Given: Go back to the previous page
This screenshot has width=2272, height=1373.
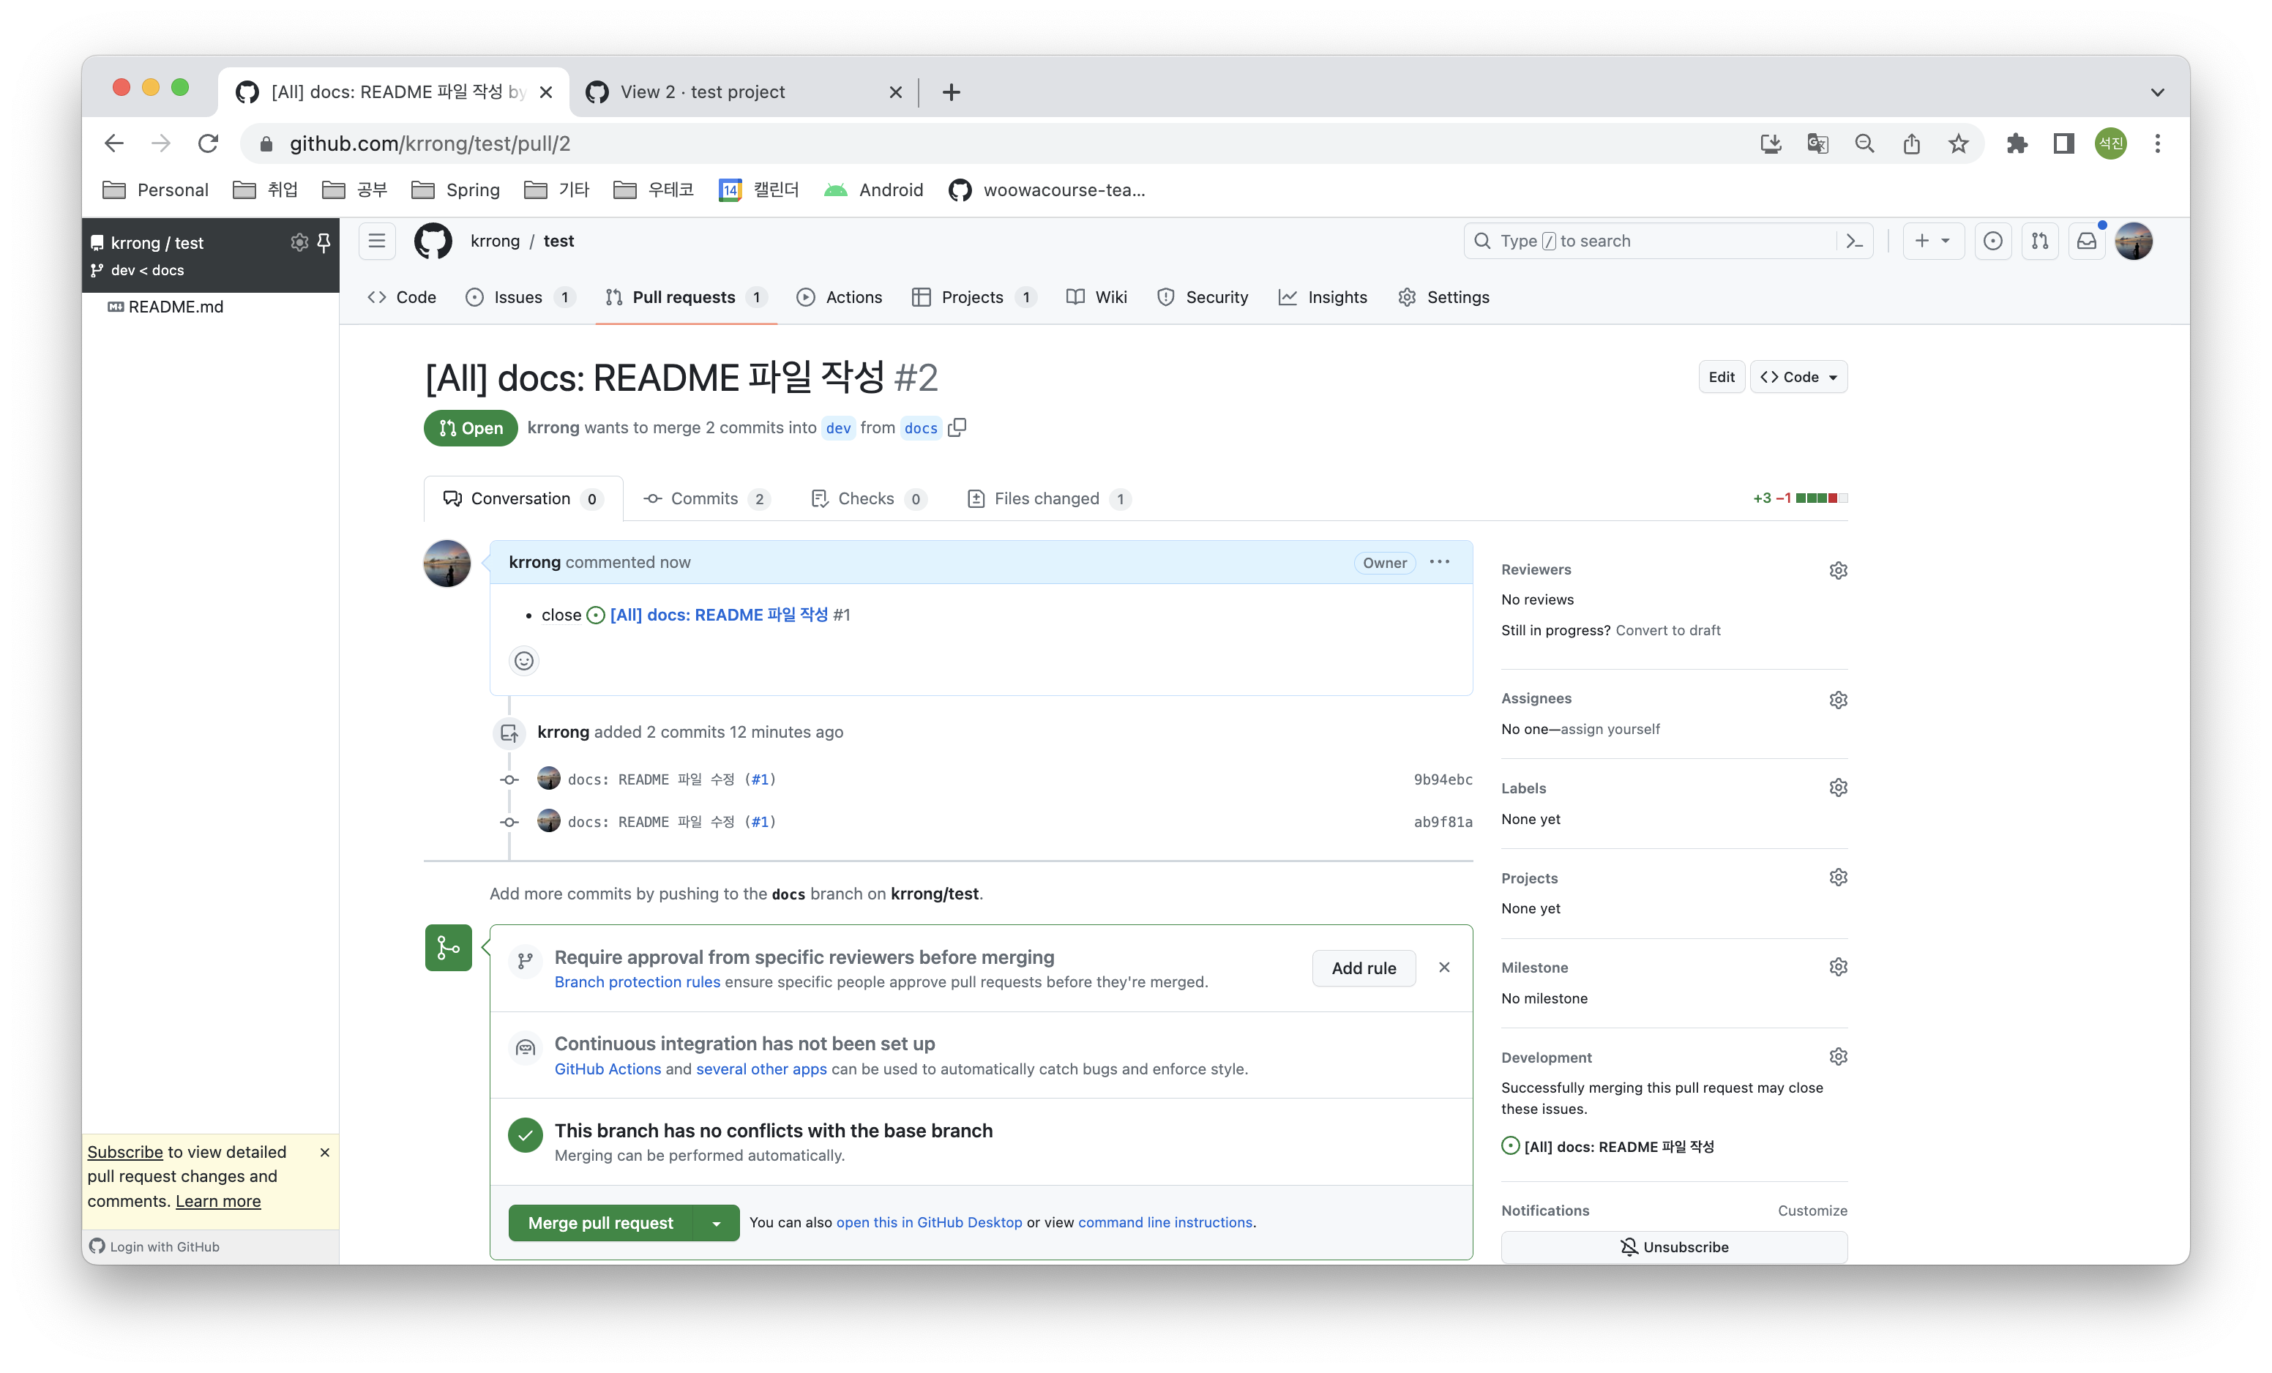Looking at the screenshot, I should [113, 144].
